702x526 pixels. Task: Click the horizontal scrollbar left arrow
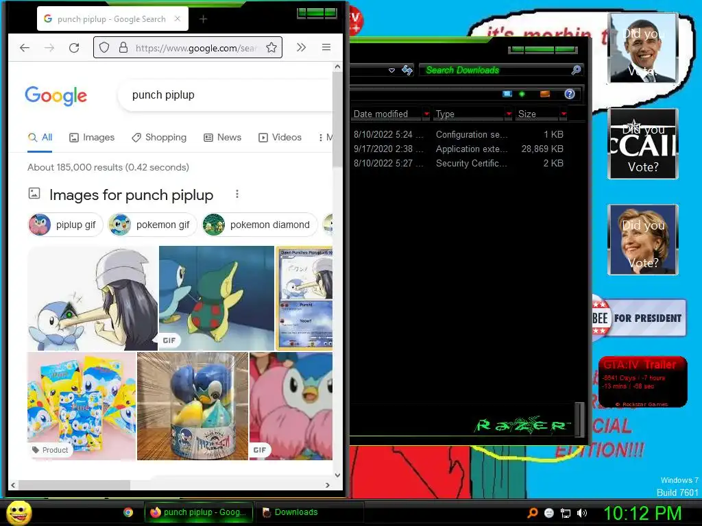point(13,485)
